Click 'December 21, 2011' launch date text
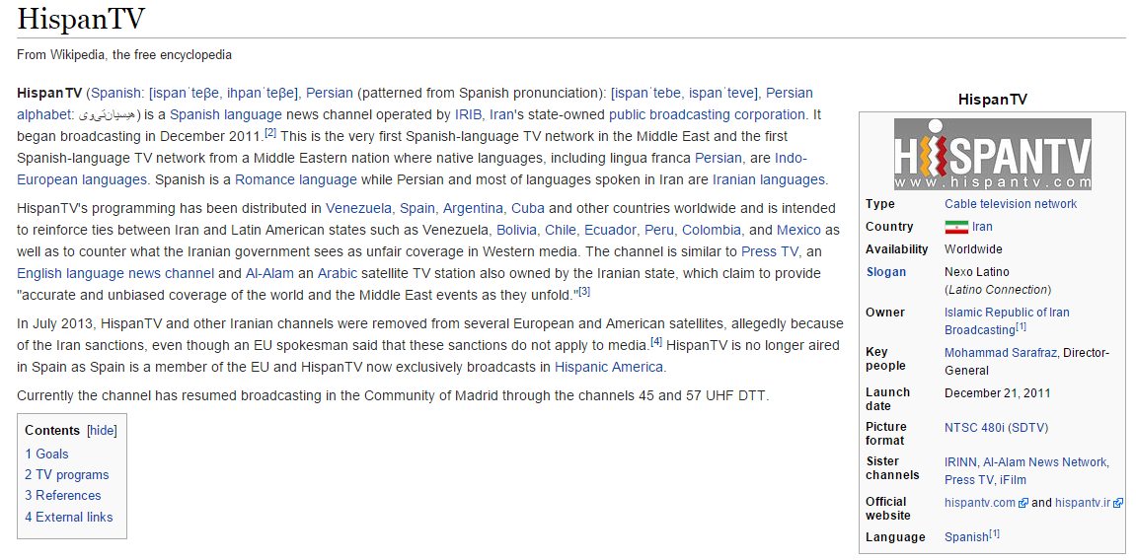 998,393
